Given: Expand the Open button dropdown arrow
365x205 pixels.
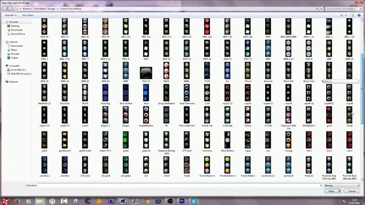Looking at the screenshot, I should (340, 191).
